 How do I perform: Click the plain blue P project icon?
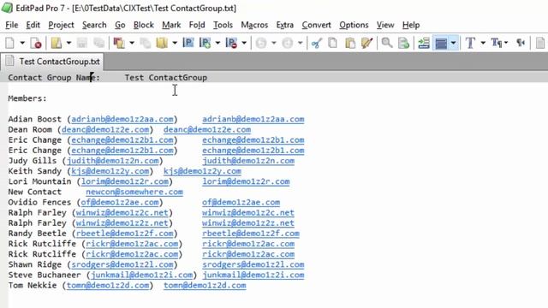click(188, 44)
